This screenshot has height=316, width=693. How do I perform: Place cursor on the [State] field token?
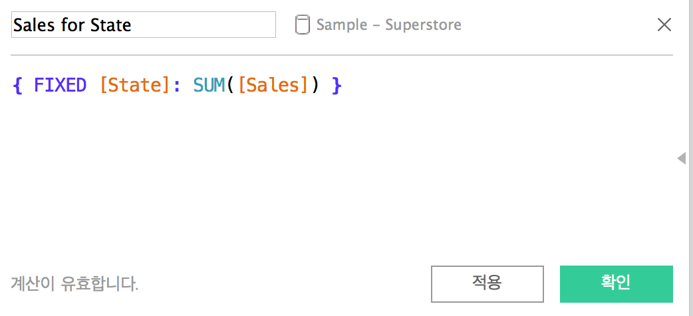[x=136, y=85]
